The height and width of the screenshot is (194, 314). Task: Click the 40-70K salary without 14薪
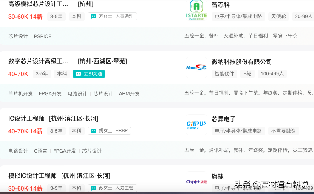[x=18, y=74]
